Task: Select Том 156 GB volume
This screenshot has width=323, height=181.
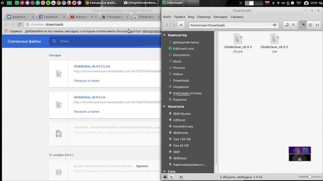Action: (x=182, y=139)
